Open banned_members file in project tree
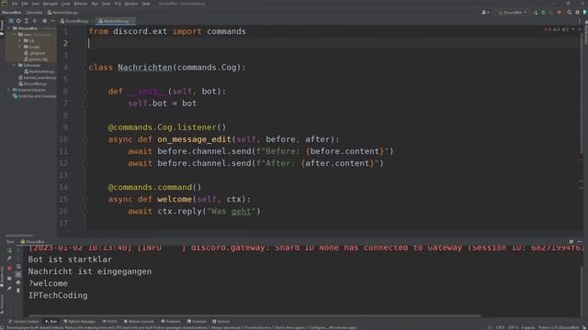 pos(37,77)
